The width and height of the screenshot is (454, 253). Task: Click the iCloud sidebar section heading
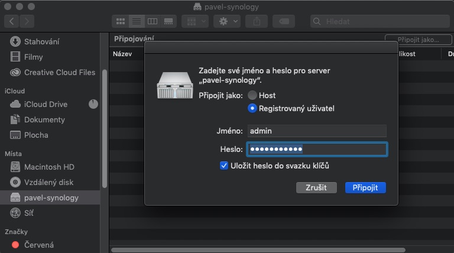14,91
